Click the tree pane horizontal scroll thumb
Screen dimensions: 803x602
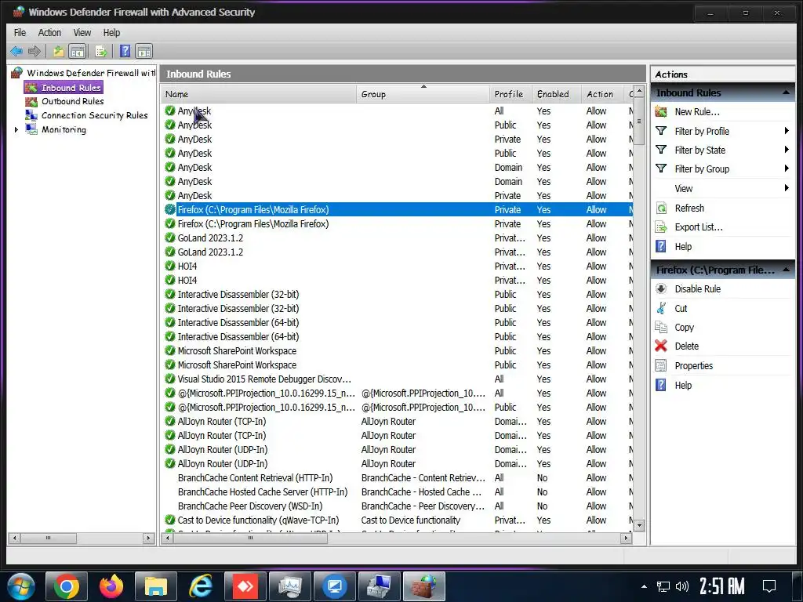point(48,538)
